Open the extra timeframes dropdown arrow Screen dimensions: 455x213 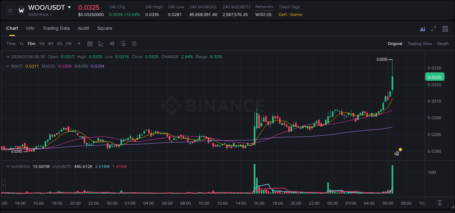[x=78, y=44]
